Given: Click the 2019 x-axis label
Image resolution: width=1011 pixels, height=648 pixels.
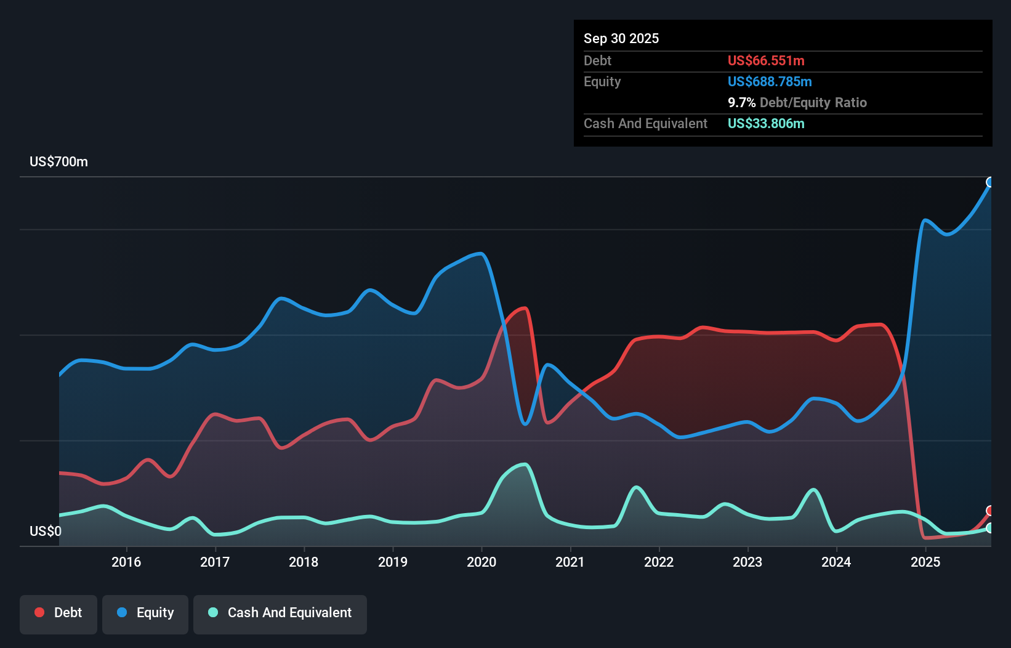Looking at the screenshot, I should pyautogui.click(x=393, y=562).
